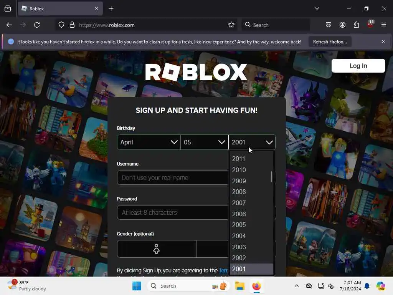Viewport: 393px width, 295px height.
Task: Open the April month dropdown
Action: pos(149,142)
